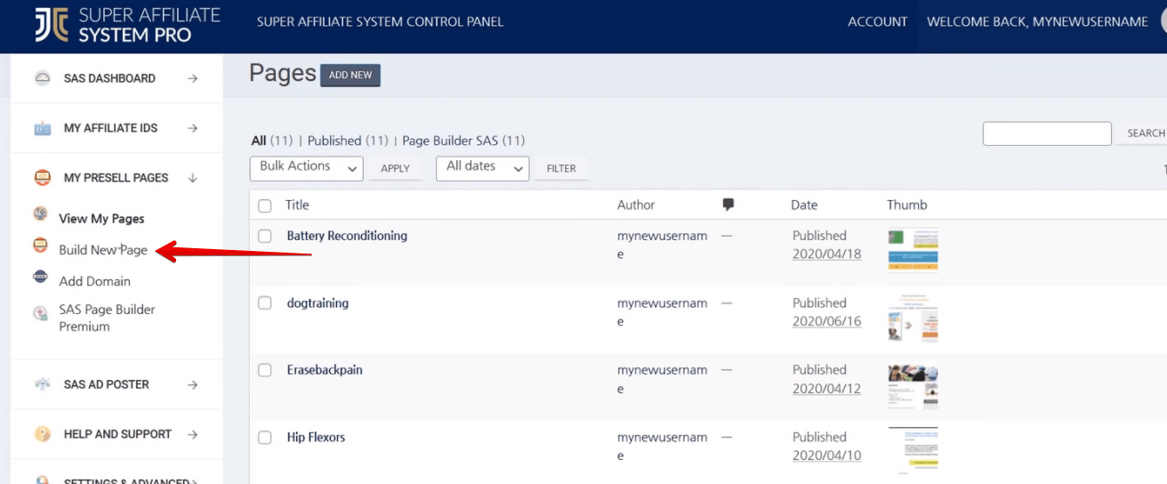
Task: Open the Account link in header
Action: (878, 21)
